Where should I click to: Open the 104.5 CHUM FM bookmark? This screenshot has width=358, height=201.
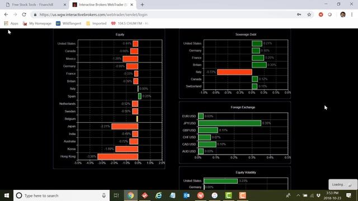130,23
